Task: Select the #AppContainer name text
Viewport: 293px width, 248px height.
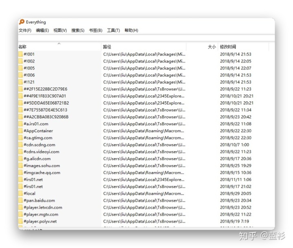Action: coord(38,131)
